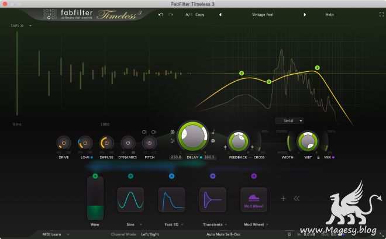386x239 pixels.
Task: Load the previous preset
Action: click(220, 15)
